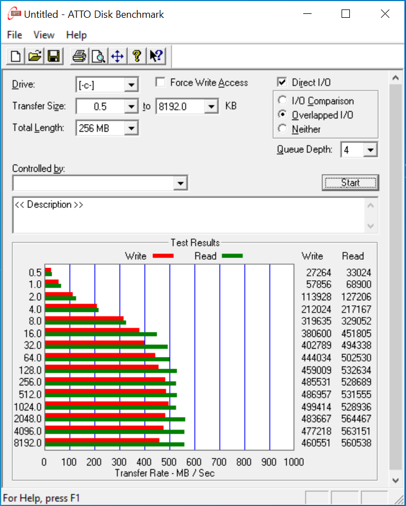The height and width of the screenshot is (506, 406).
Task: Enable the Force Write Access checkbox
Action: (160, 82)
